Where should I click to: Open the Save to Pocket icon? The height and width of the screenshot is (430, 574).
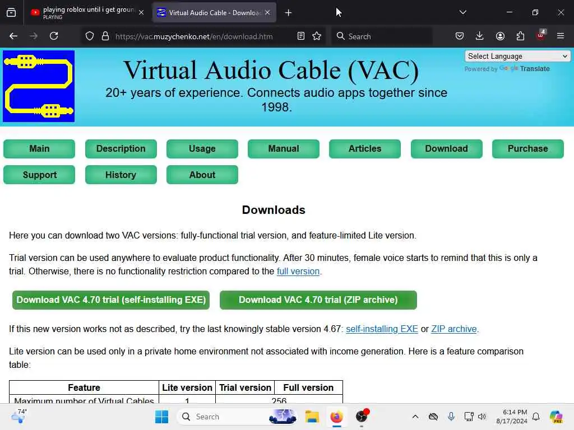(460, 36)
